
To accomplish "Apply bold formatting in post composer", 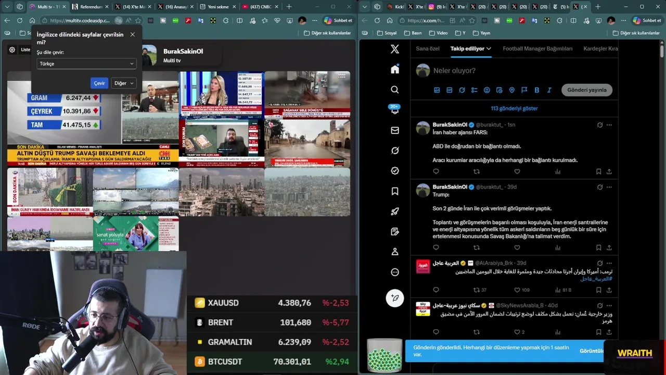I will coord(536,90).
